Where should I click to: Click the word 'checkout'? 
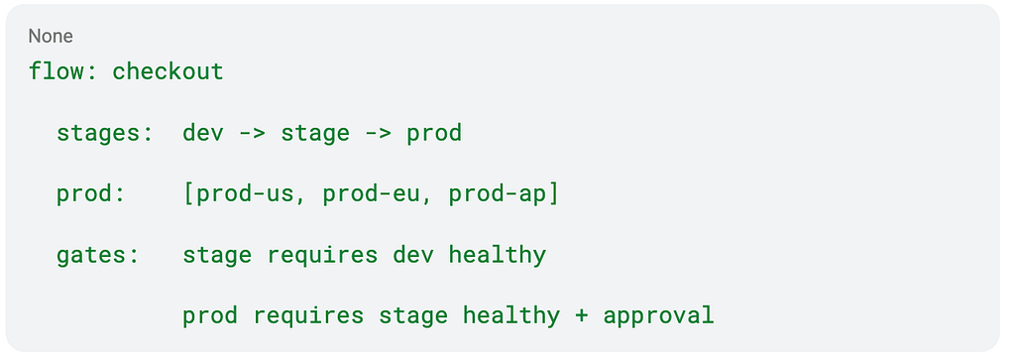[168, 71]
